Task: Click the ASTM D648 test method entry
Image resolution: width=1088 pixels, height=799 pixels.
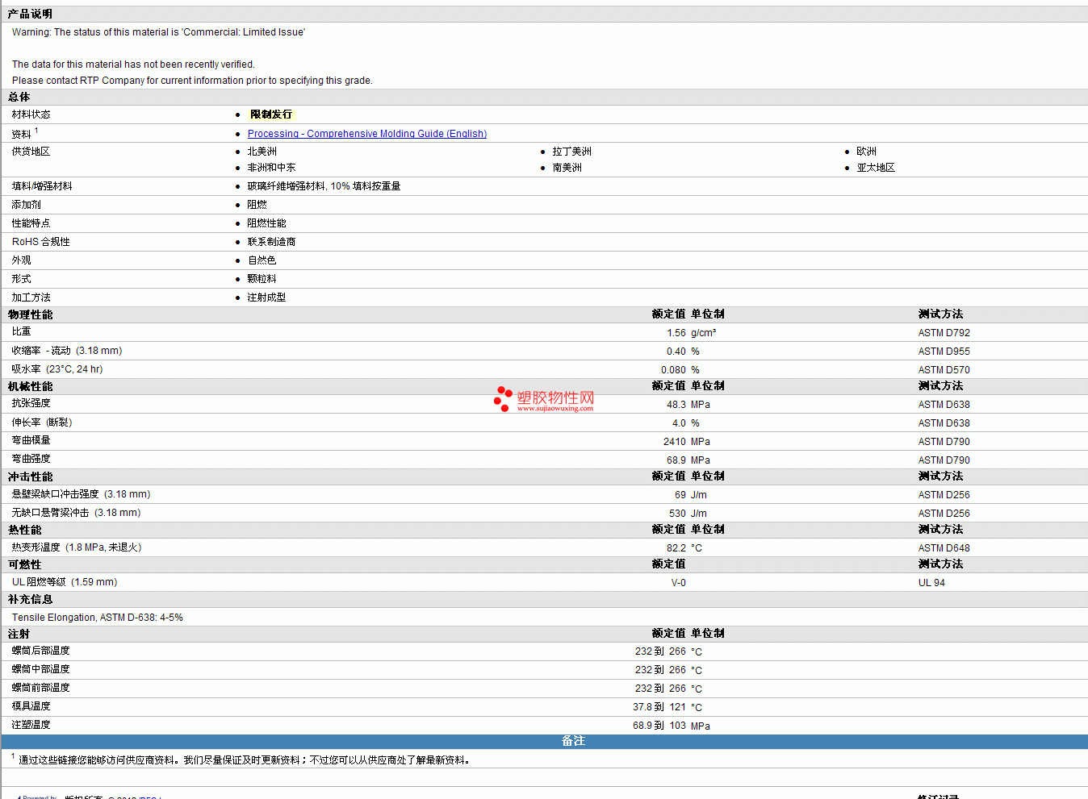Action: point(944,548)
